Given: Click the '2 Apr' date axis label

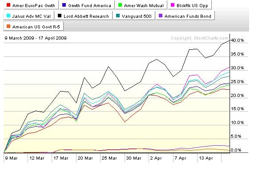Looking at the screenshot, I should pos(156,158).
